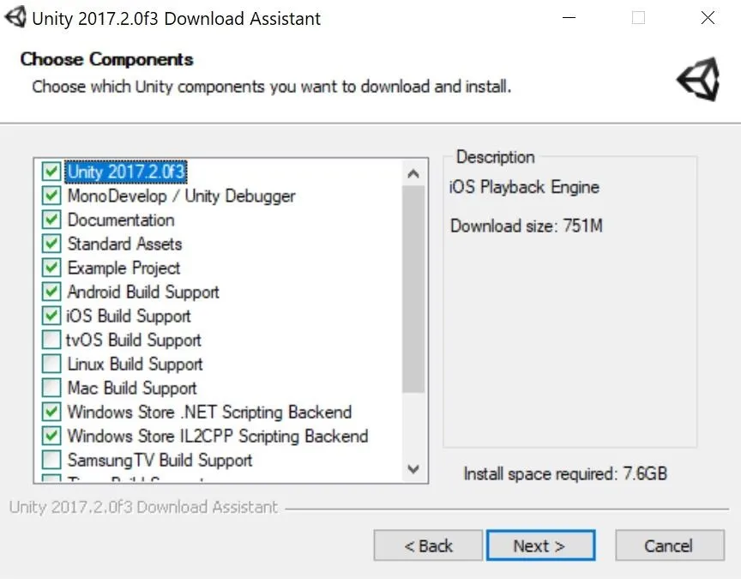Close the Download Assistant window

(x=708, y=17)
